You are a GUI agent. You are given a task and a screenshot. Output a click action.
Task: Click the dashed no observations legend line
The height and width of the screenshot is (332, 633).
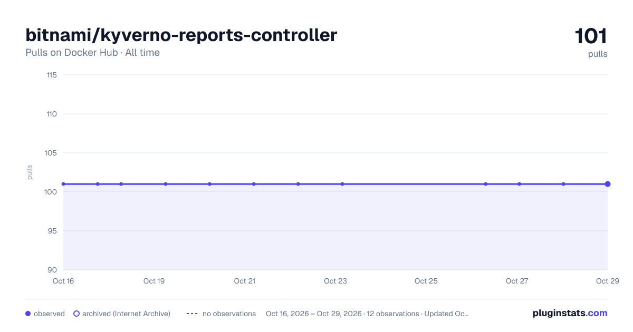pos(192,314)
